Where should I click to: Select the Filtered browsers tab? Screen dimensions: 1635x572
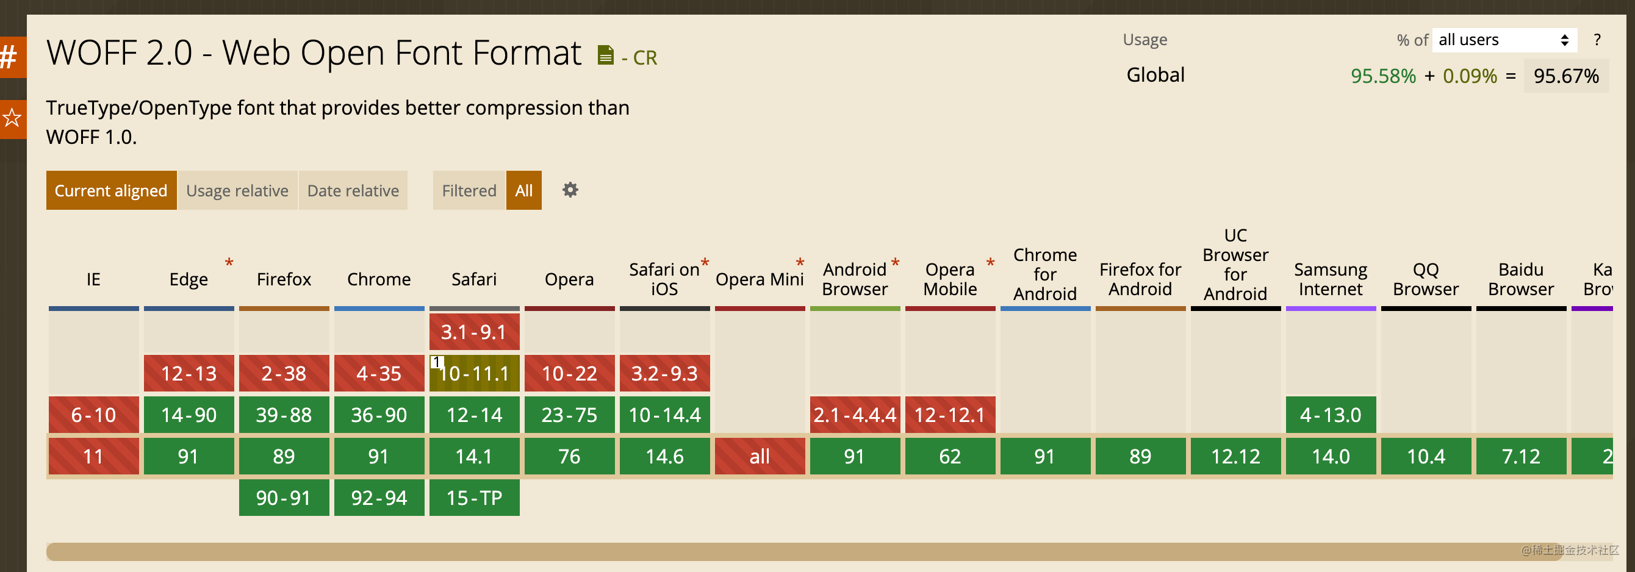point(469,190)
